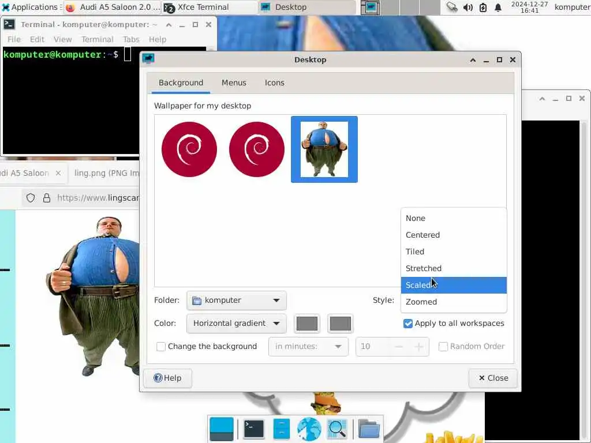Open the View menu in Terminal
Image resolution: width=591 pixels, height=443 pixels.
[62, 39]
